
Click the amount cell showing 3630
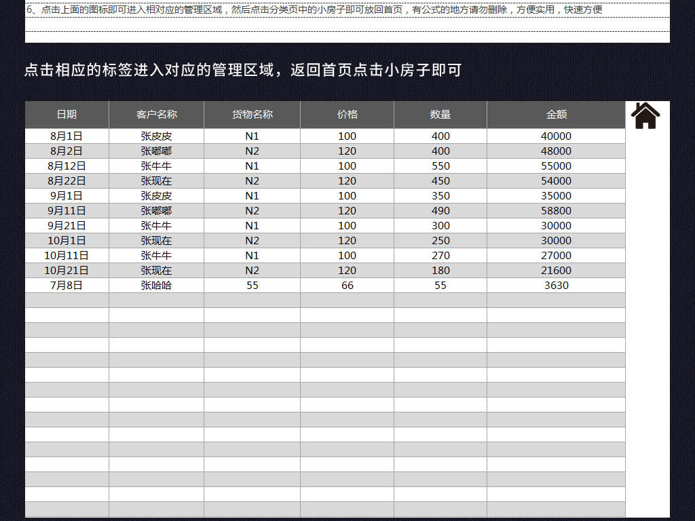(x=557, y=286)
